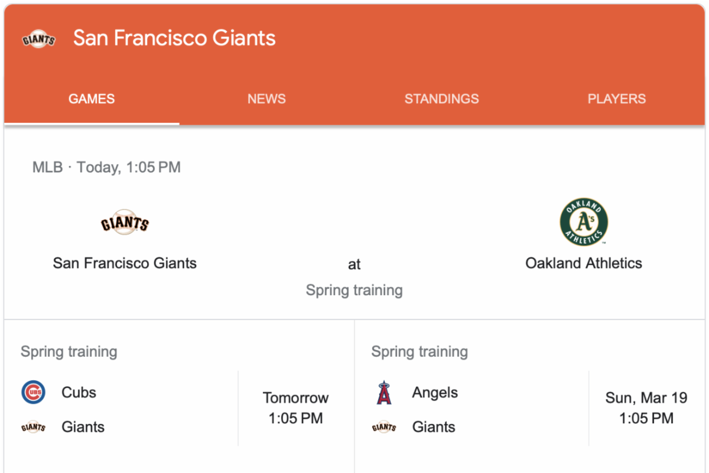Open the Standings tab
Image resolution: width=709 pixels, height=473 pixels.
[441, 99]
